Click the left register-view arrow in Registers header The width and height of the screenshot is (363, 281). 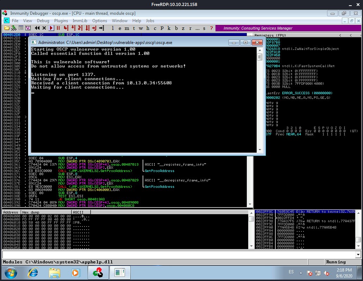340,36
